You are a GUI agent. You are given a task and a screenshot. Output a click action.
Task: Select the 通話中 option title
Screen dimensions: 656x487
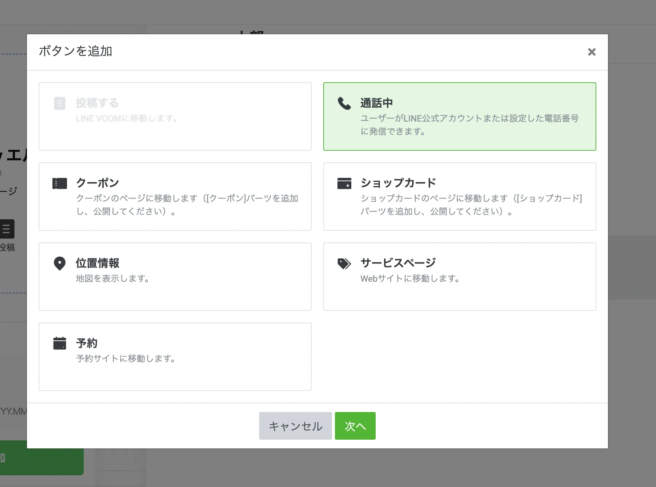(376, 103)
